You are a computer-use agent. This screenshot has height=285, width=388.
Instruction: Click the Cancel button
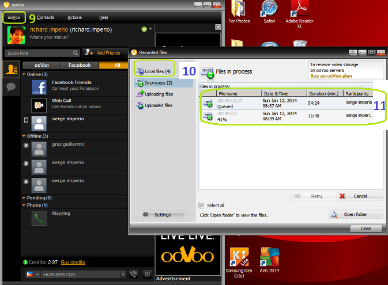point(360,196)
